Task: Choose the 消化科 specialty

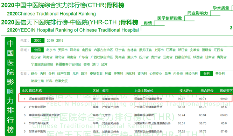Action: coord(130,74)
